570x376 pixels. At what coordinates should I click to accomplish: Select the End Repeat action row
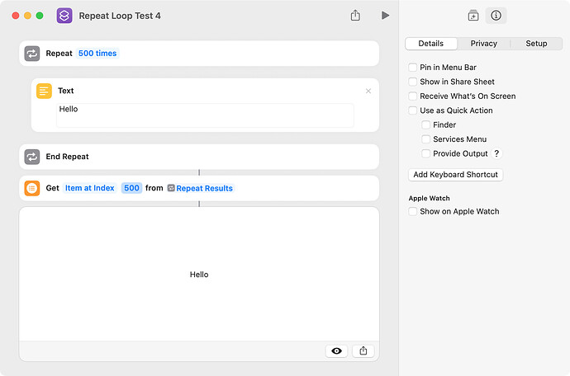[x=199, y=157]
